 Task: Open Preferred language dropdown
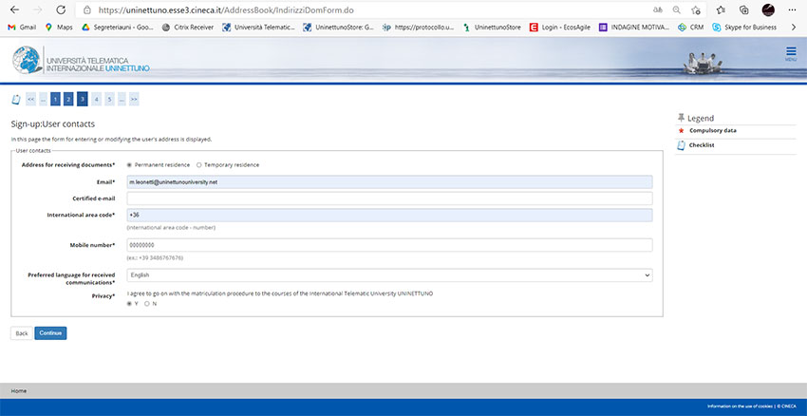point(389,274)
